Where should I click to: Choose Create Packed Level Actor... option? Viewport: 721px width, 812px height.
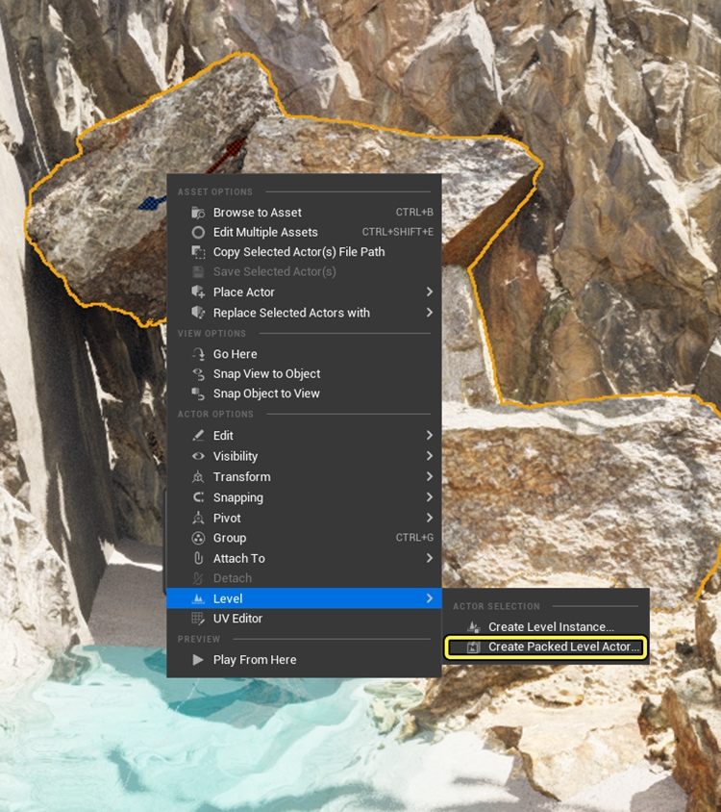(x=545, y=647)
